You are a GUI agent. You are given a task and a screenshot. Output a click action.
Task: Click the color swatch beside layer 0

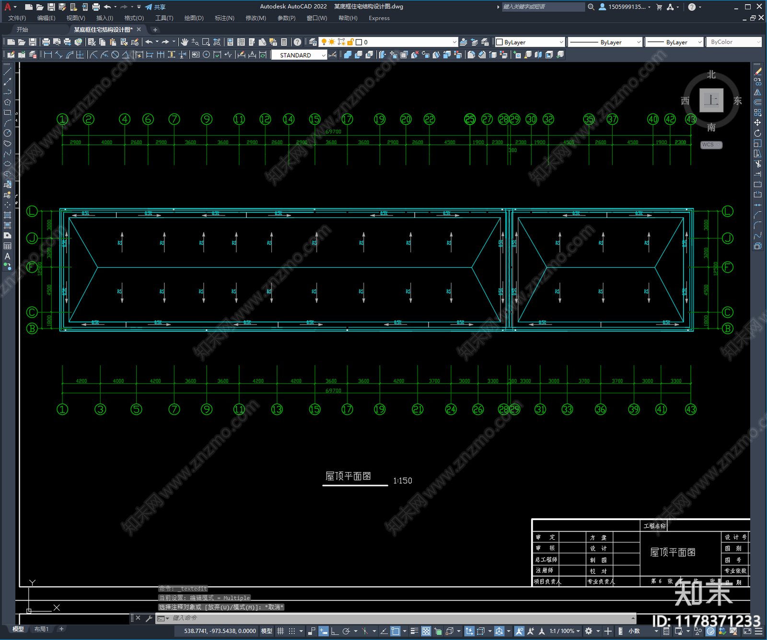coord(359,42)
